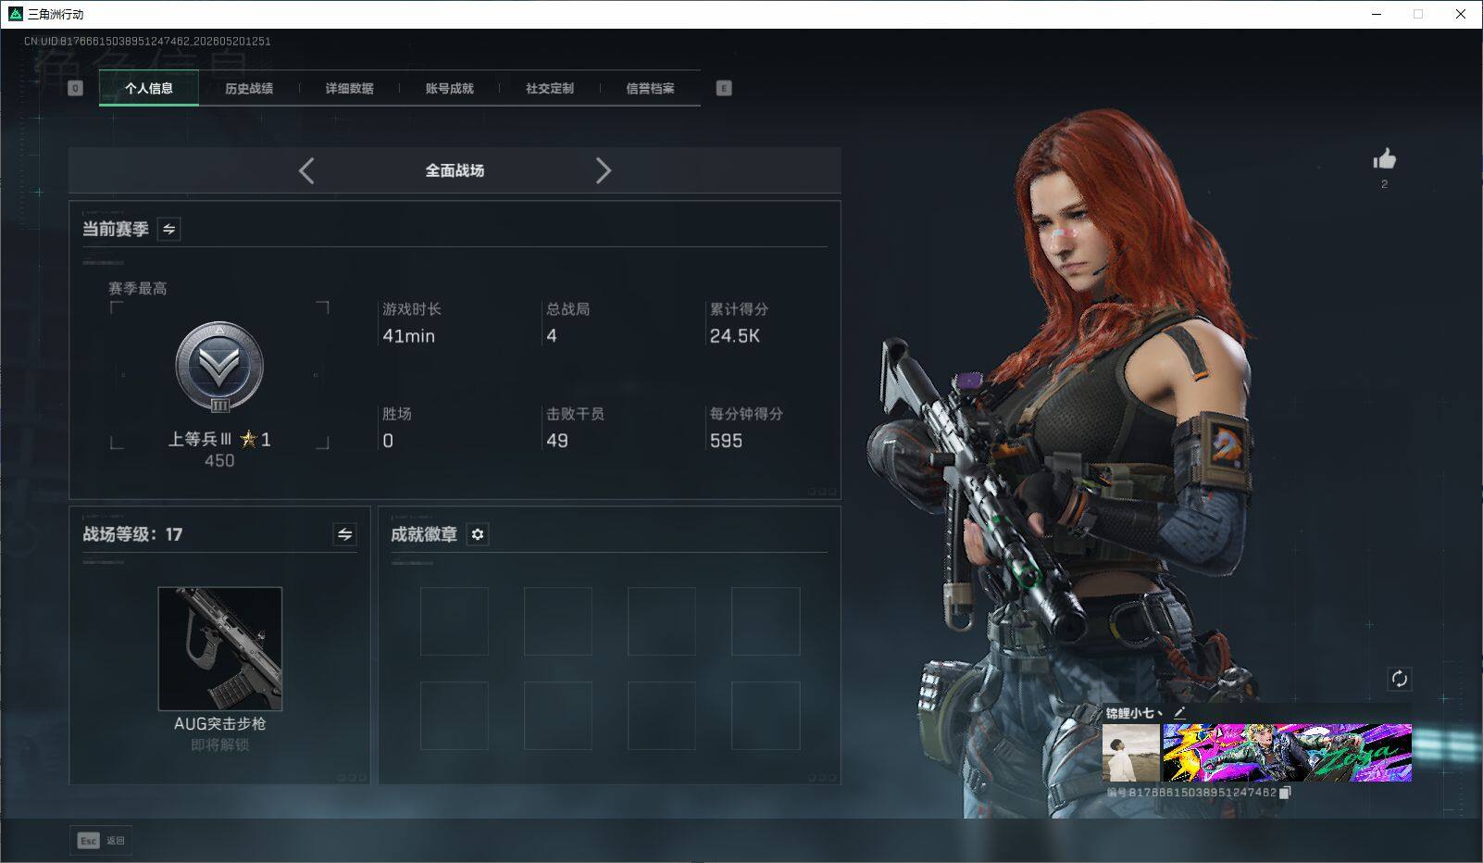Open the 信誉档案 tab
Image resolution: width=1483 pixels, height=863 pixels.
pos(650,88)
